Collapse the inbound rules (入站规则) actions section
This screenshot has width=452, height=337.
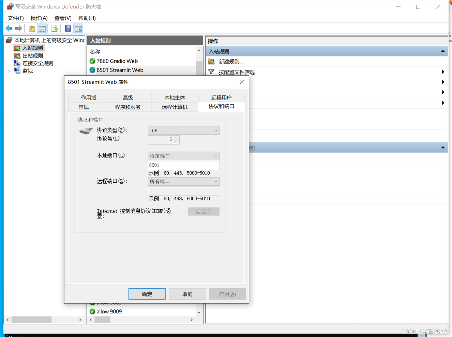click(443, 51)
